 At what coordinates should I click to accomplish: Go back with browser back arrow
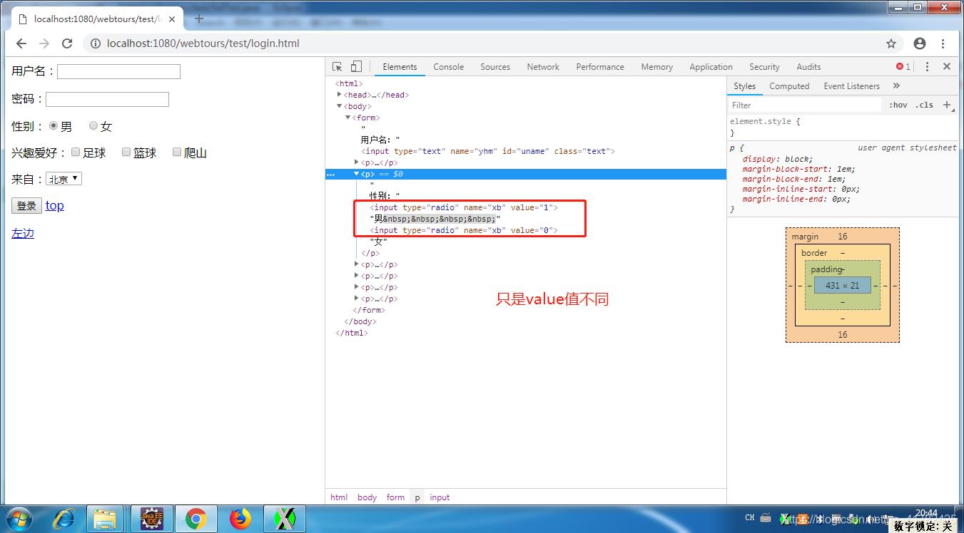21,43
